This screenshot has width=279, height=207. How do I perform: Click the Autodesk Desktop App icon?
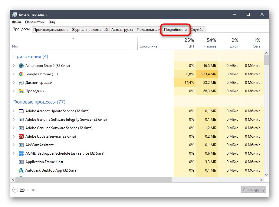pos(21,170)
